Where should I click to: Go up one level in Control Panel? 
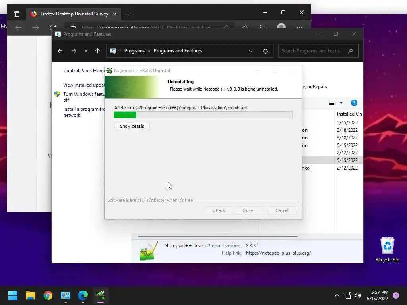pyautogui.click(x=98, y=51)
